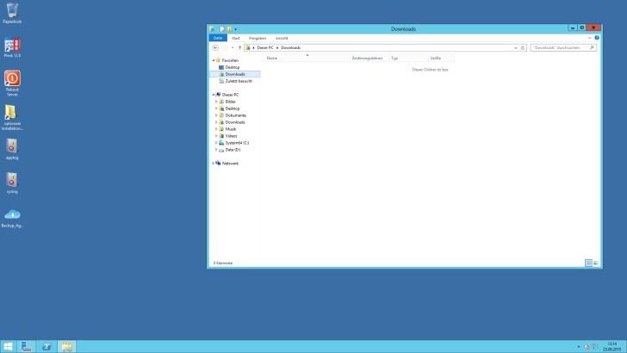Open the Papierkorb recycle bin desktop icon
This screenshot has height=353, width=627.
coord(12,13)
